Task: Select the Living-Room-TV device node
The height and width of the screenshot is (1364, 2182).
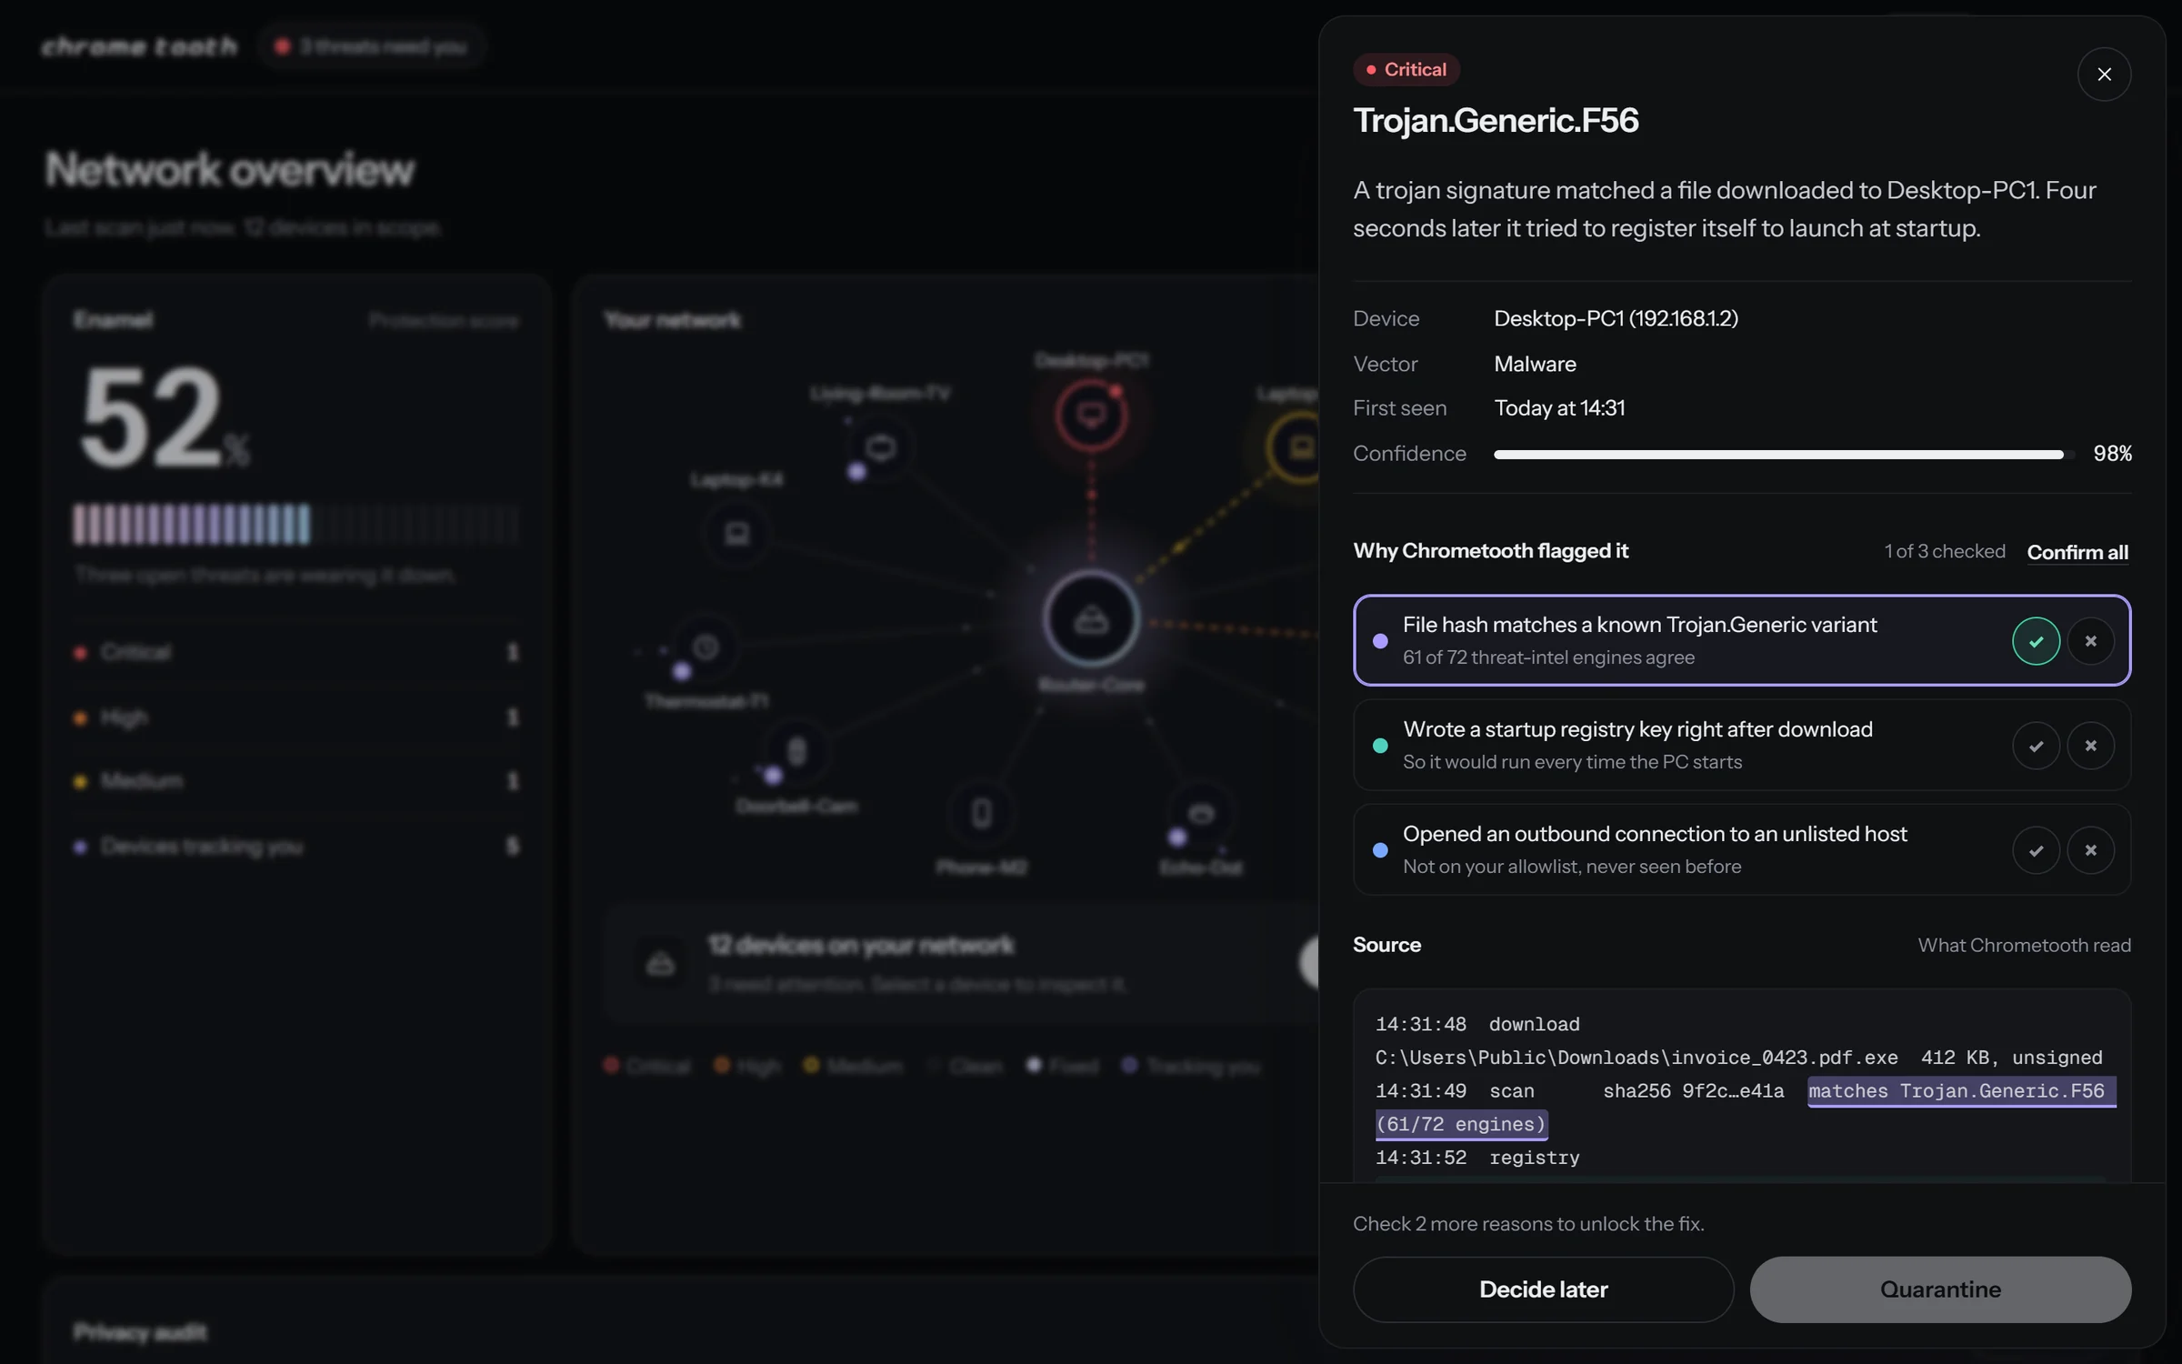Action: point(879,447)
